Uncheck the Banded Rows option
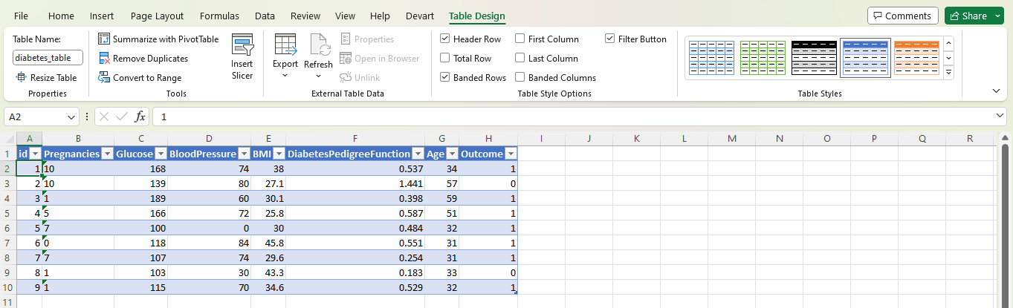Viewport: 1013px width, 308px height. tap(445, 78)
